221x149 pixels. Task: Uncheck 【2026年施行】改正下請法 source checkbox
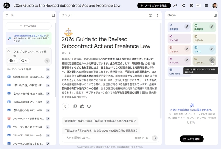48,94
